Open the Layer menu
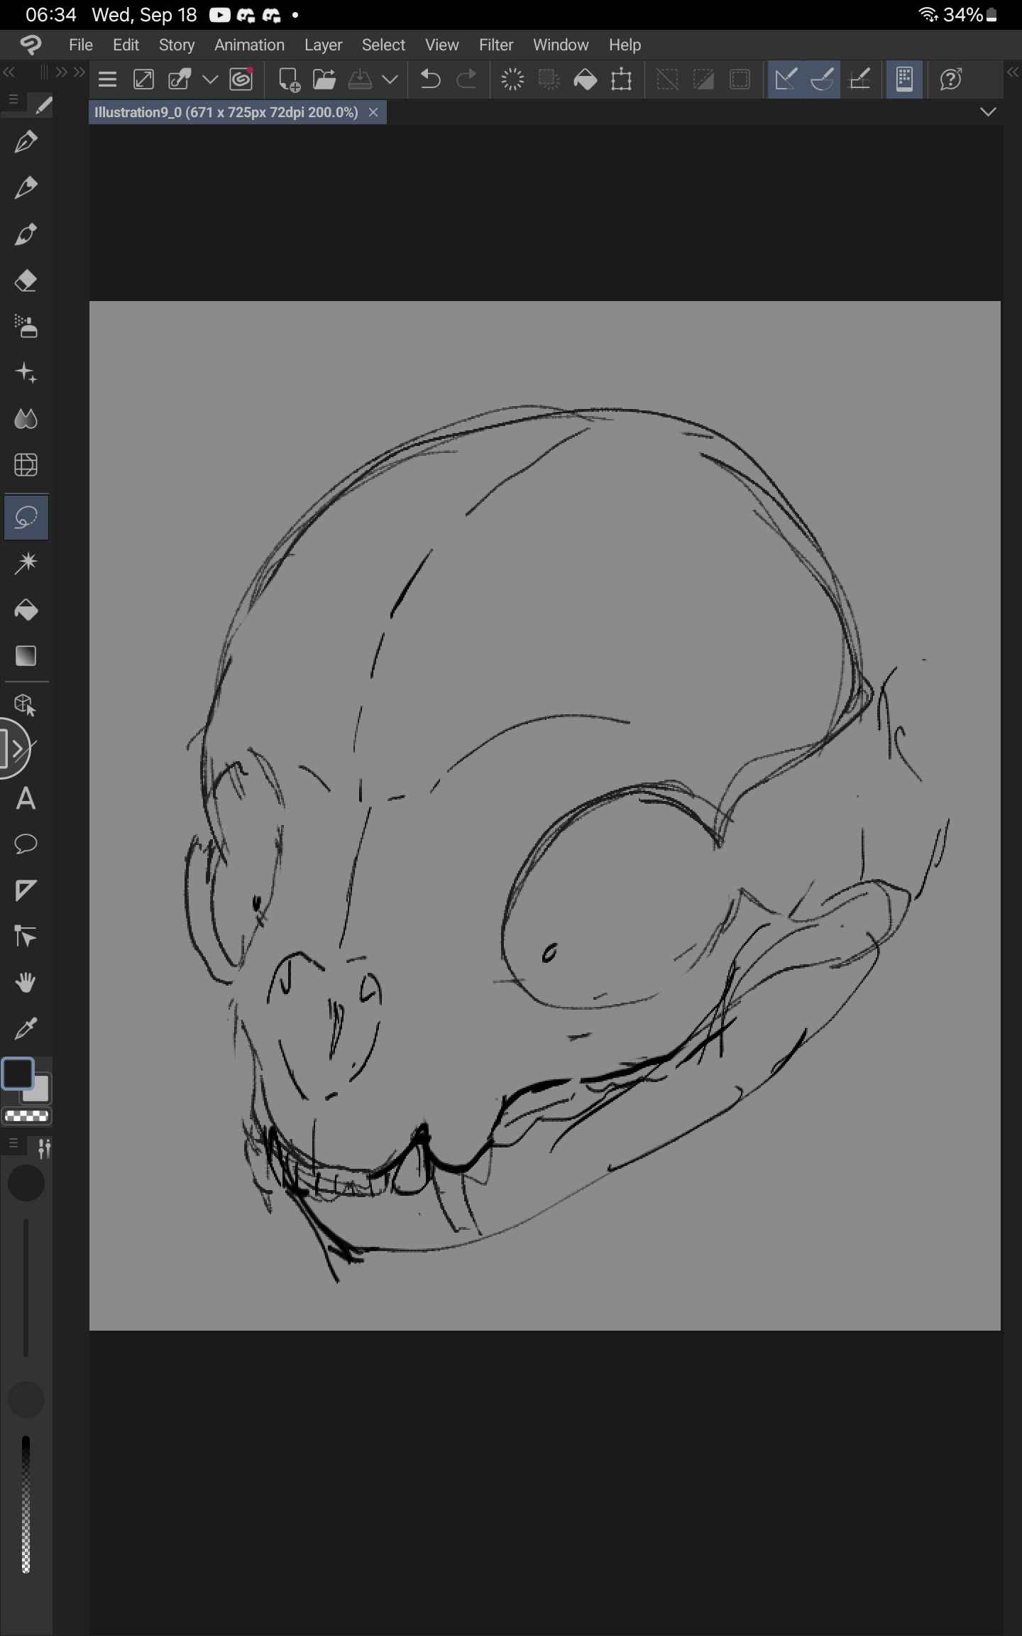 click(323, 45)
